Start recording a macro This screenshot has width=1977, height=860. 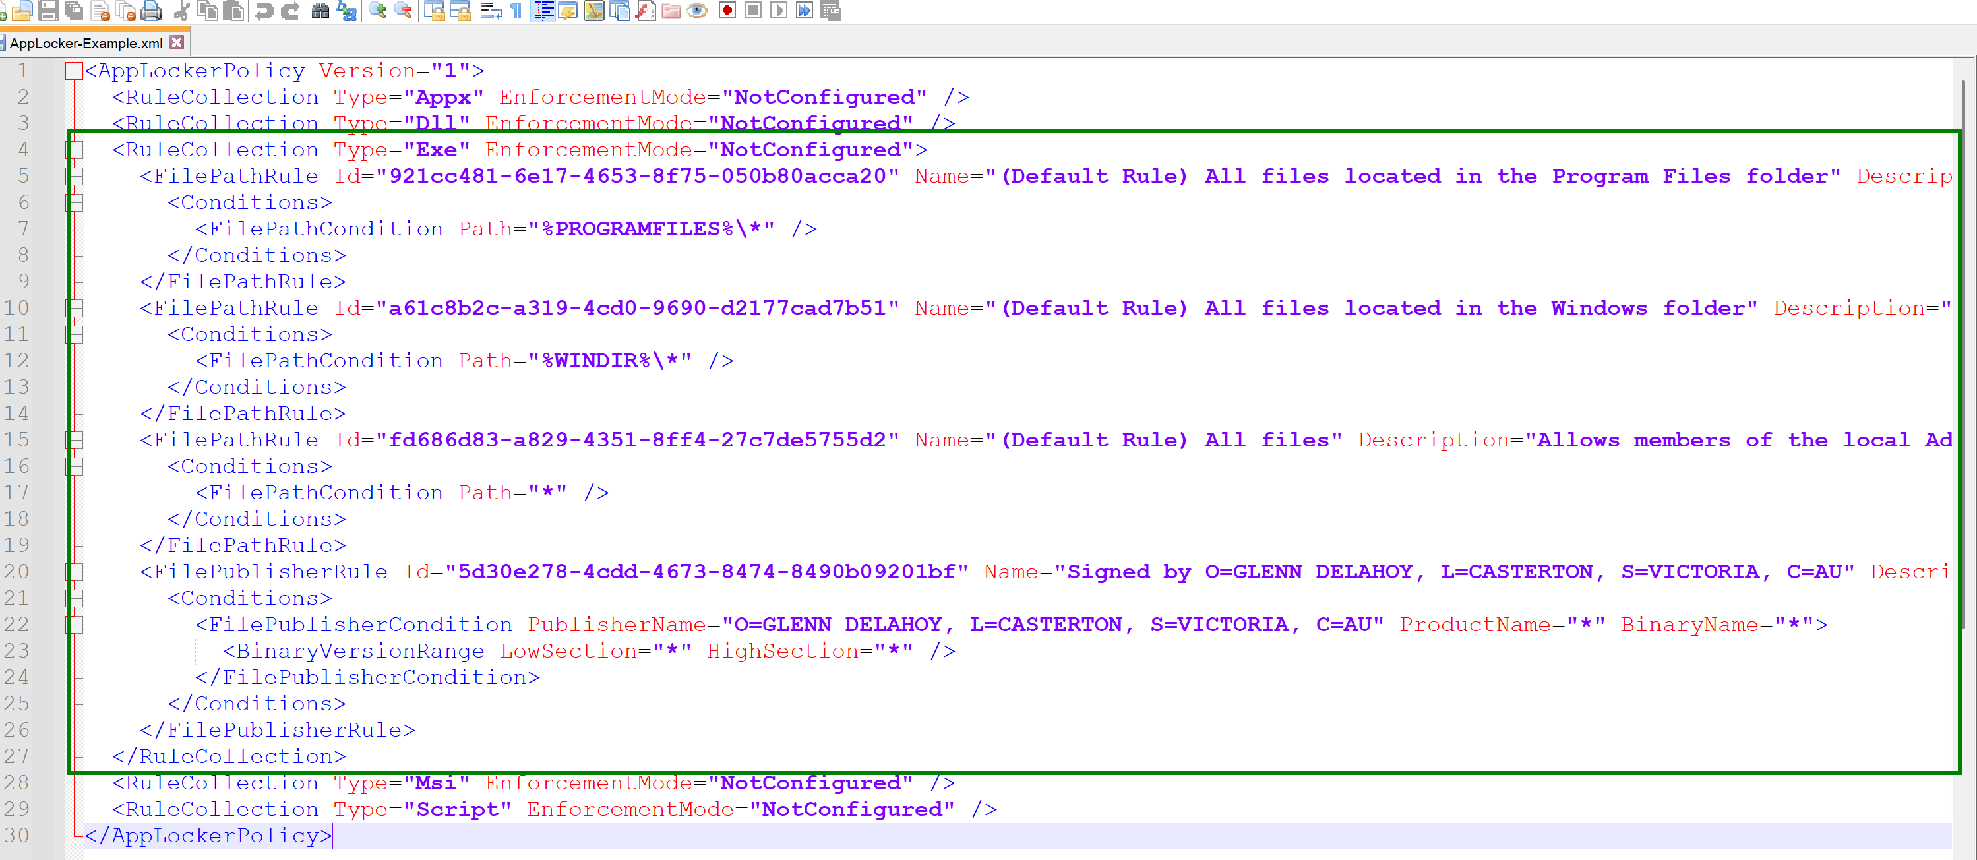coord(726,11)
